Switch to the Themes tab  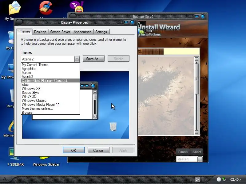pos(25,31)
